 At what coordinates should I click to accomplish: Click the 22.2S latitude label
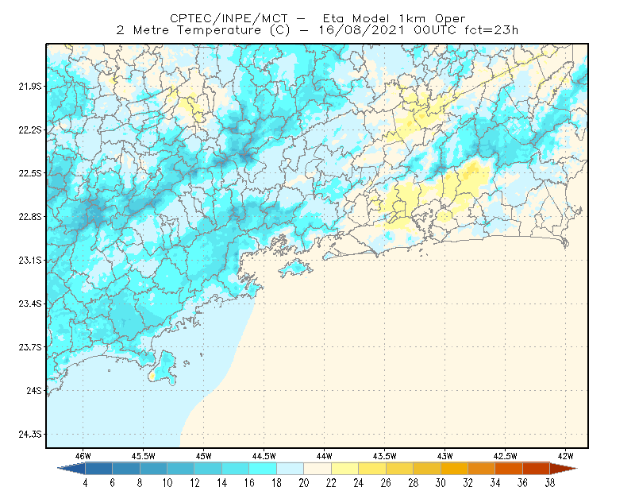click(x=30, y=130)
